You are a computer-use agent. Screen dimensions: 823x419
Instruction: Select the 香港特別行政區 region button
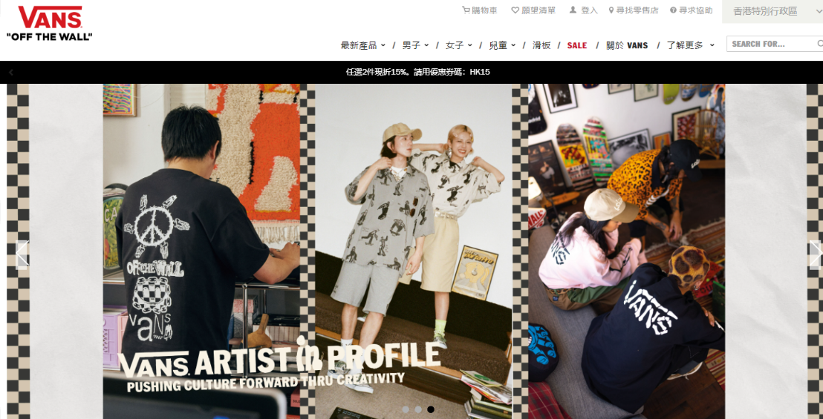coord(772,11)
